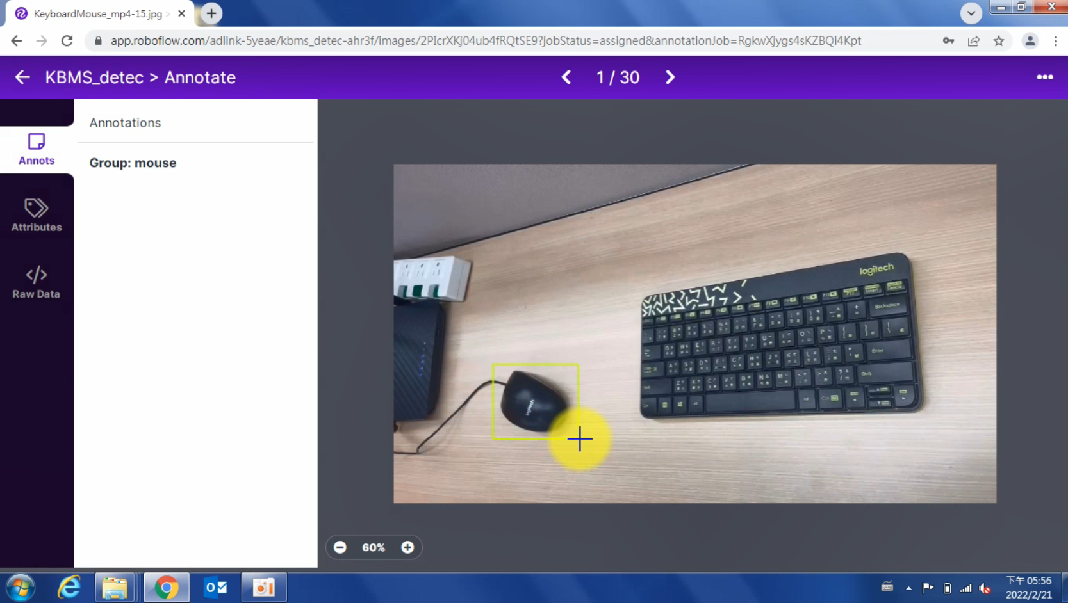Click the back arrow beside KBMS_detec

coord(22,77)
